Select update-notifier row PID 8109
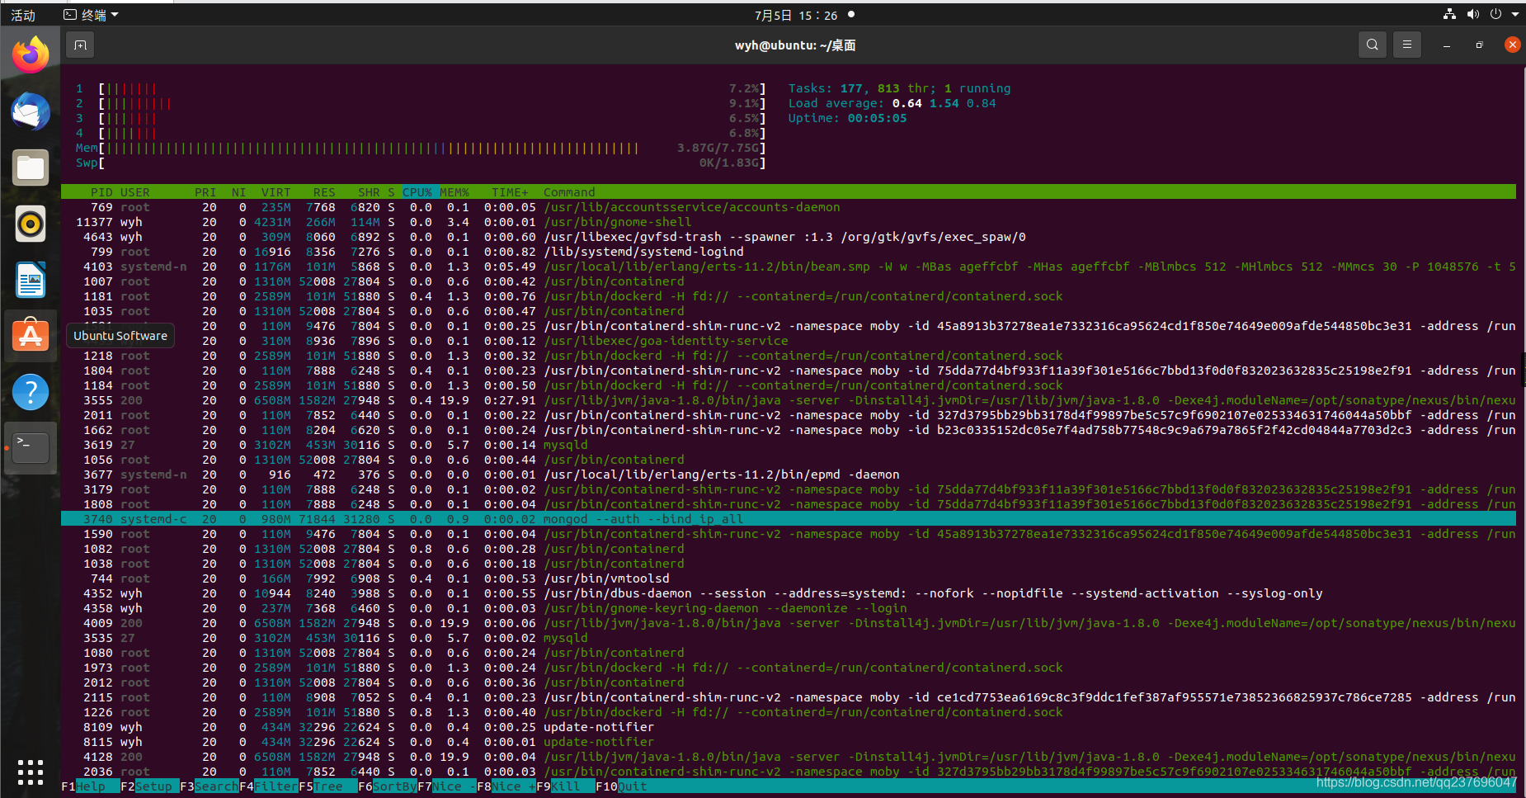 789,727
